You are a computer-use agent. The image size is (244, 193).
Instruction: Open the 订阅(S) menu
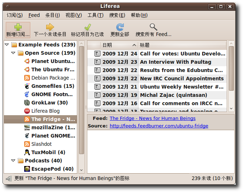[x=15, y=15]
